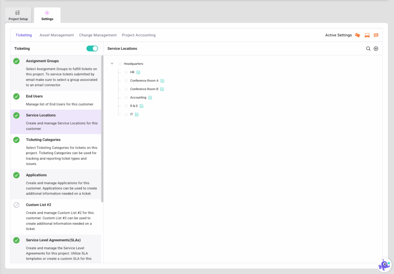The width and height of the screenshot is (394, 274).
Task: Click the edit icon next to HR
Action: pyautogui.click(x=138, y=72)
